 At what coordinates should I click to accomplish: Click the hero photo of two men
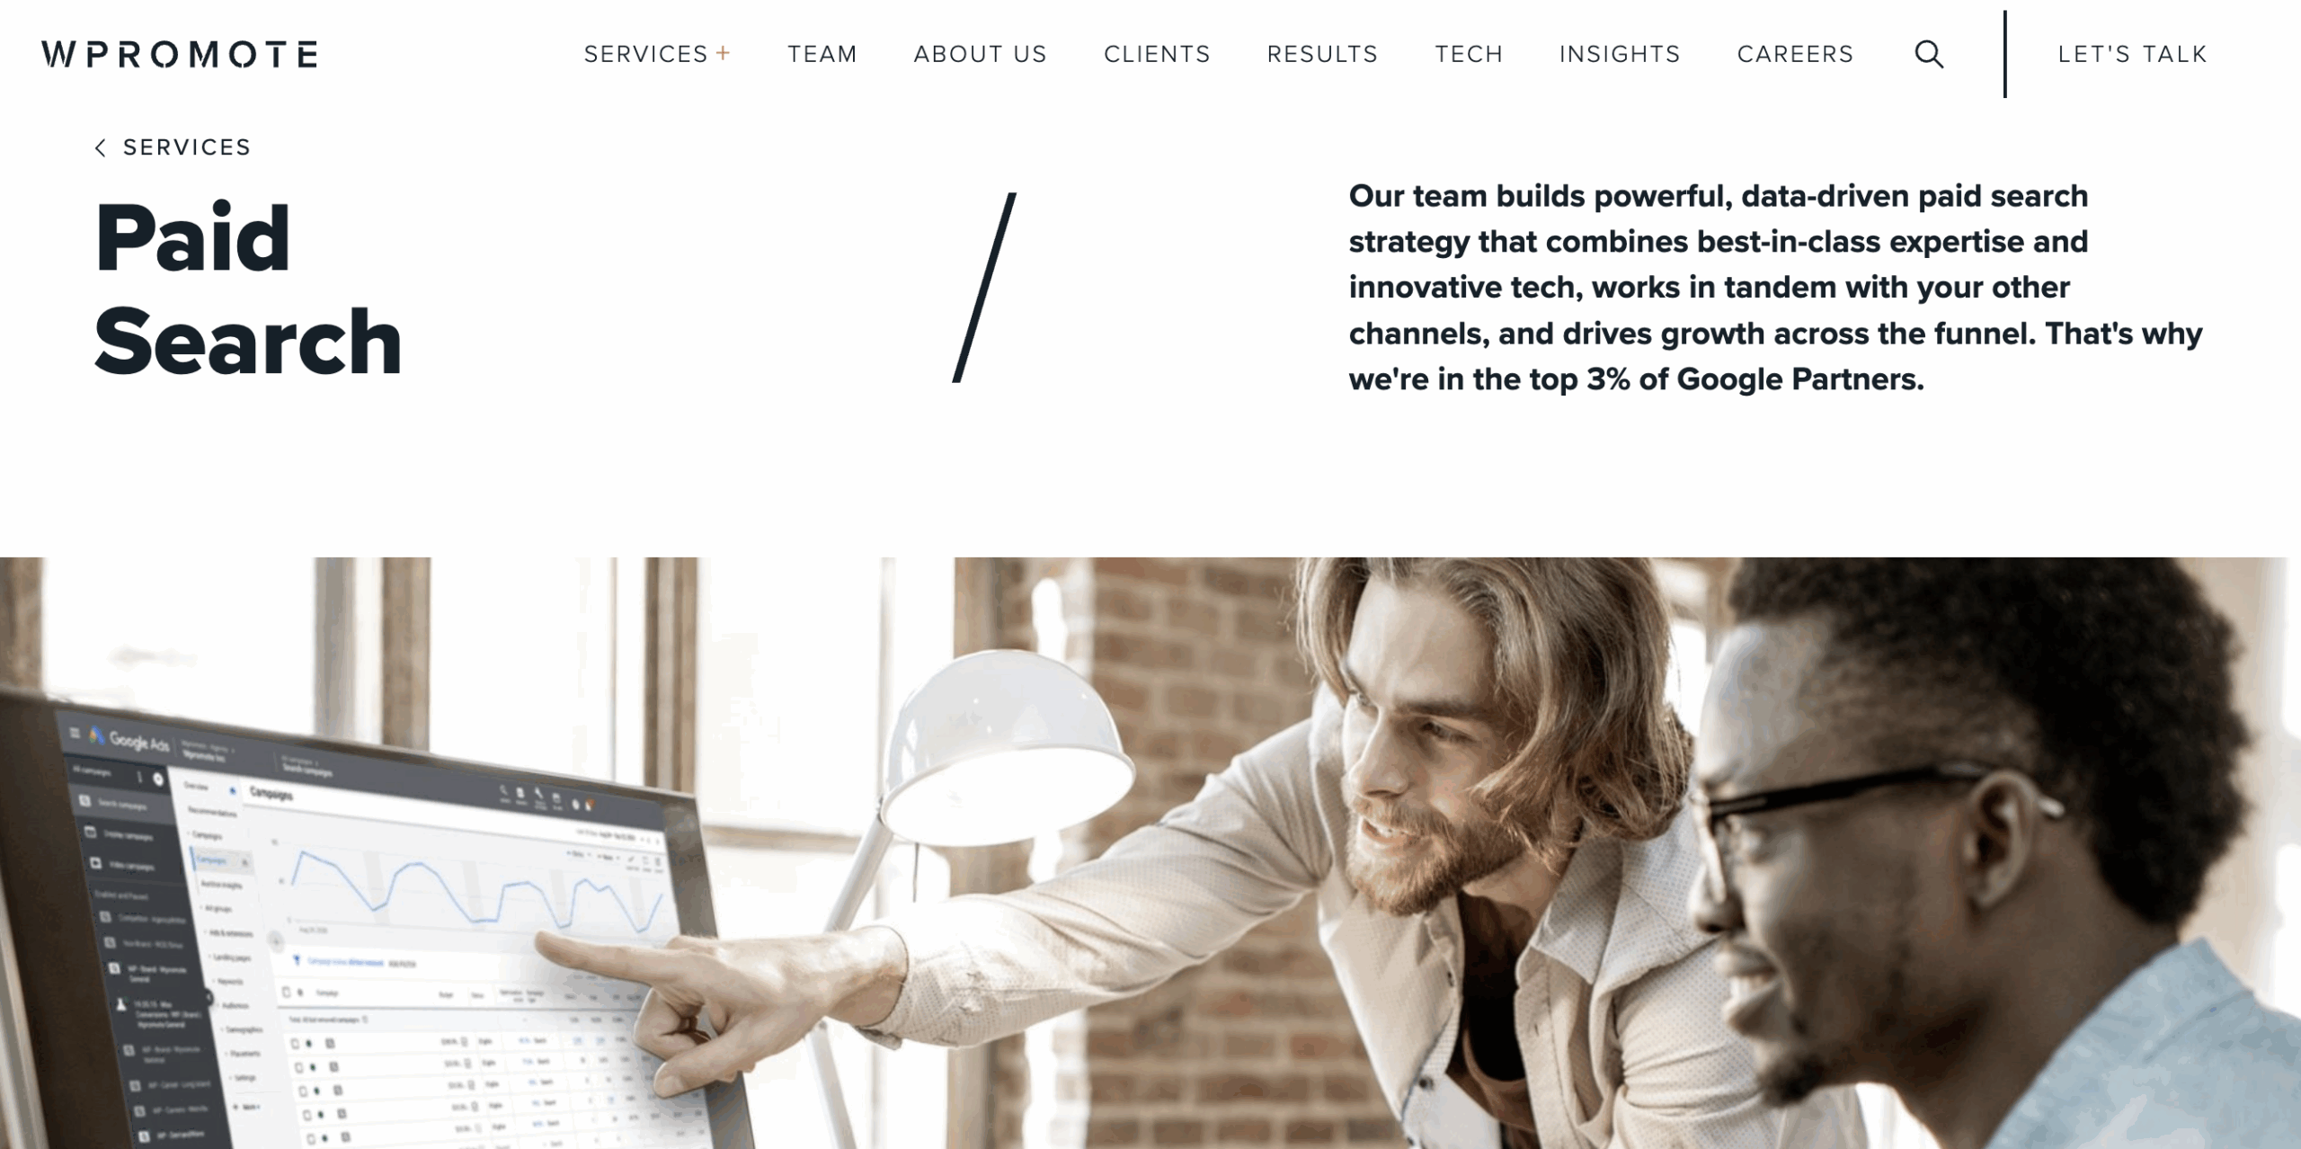point(1150,852)
